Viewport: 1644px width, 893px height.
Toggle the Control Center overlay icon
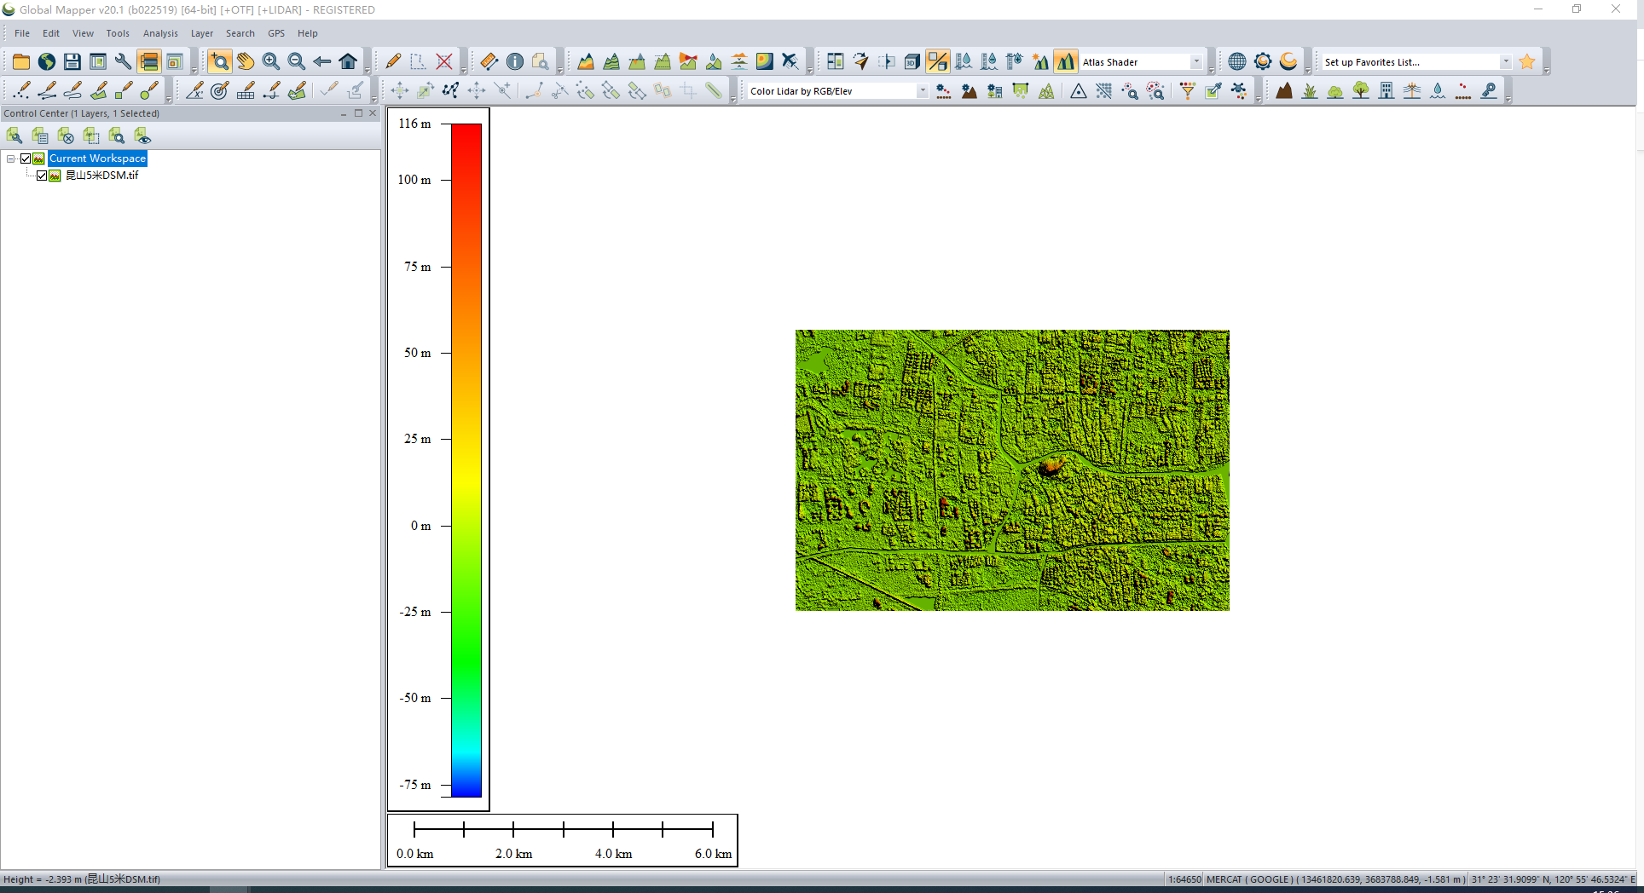click(149, 61)
